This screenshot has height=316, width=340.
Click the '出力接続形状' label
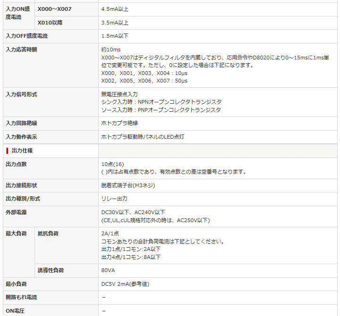coord(21,185)
